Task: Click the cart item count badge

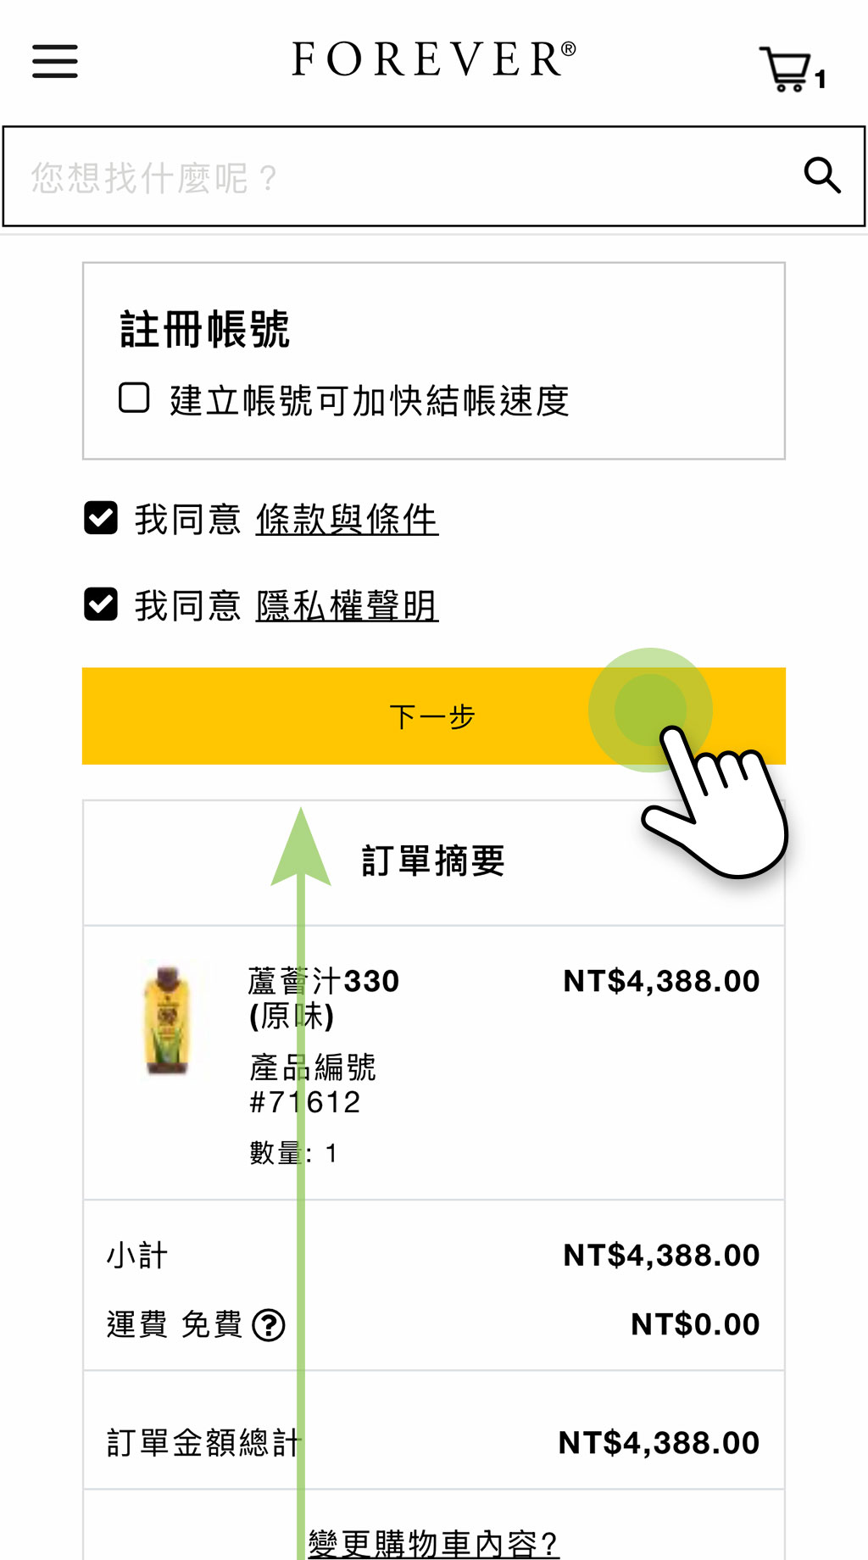Action: point(821,80)
